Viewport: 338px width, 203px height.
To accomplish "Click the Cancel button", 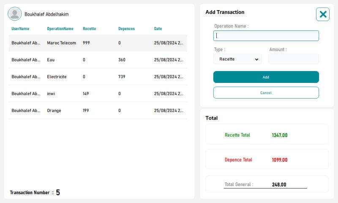I will (x=266, y=93).
